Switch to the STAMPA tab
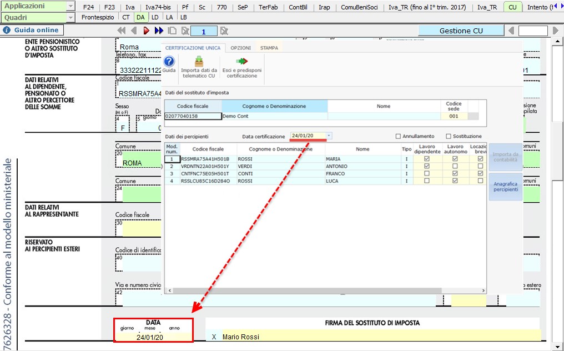This screenshot has width=564, height=351. point(269,48)
